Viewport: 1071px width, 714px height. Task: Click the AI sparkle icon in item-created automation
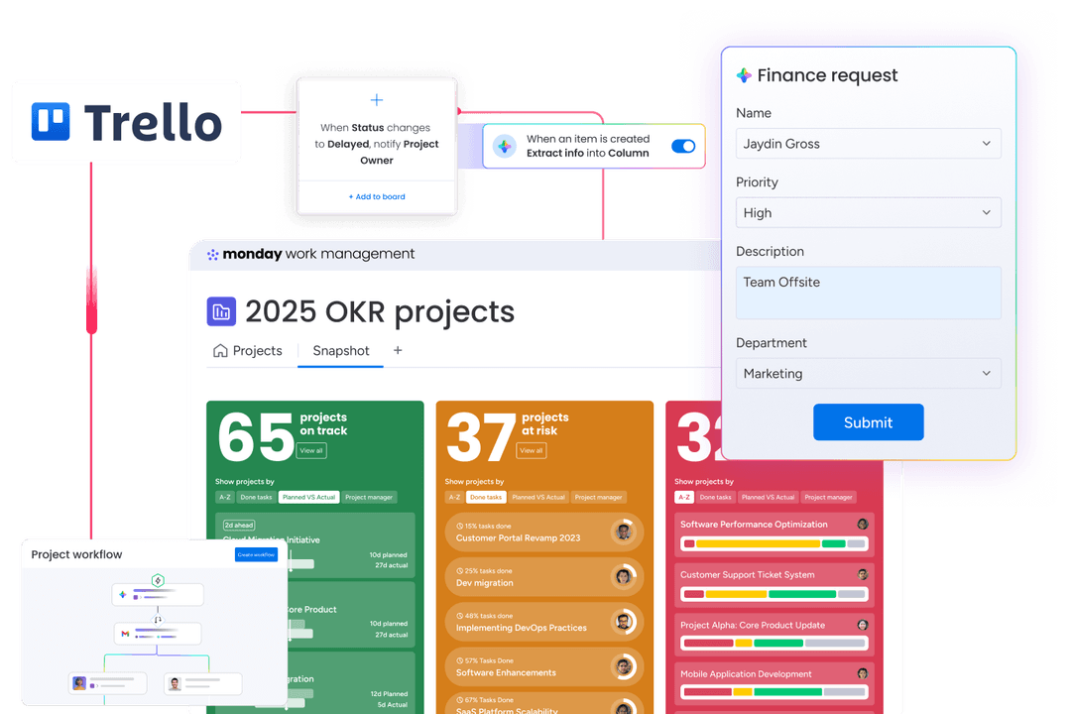tap(504, 146)
